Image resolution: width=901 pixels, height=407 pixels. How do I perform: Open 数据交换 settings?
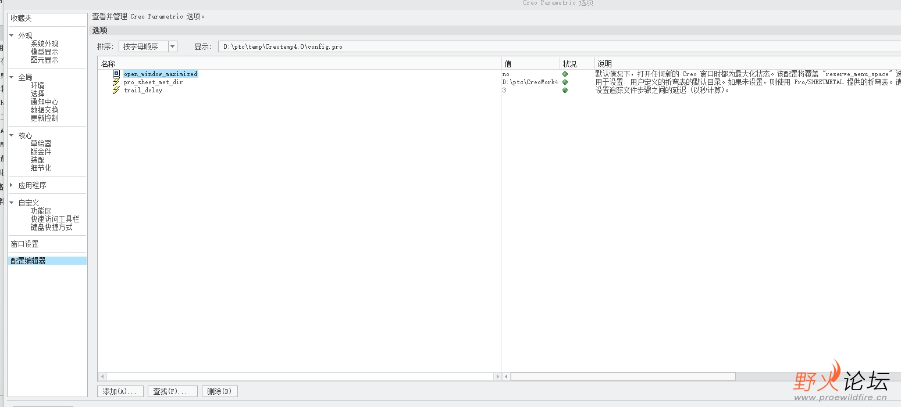point(44,110)
